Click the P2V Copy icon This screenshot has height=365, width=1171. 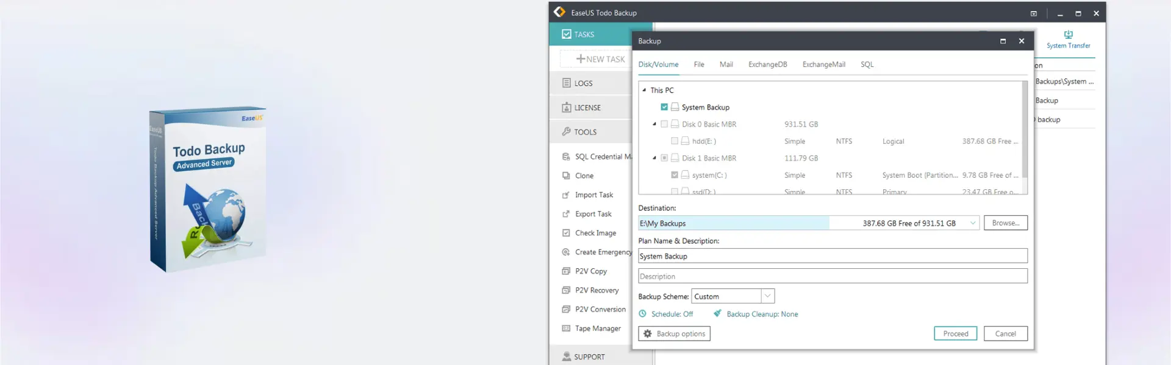pyautogui.click(x=566, y=271)
